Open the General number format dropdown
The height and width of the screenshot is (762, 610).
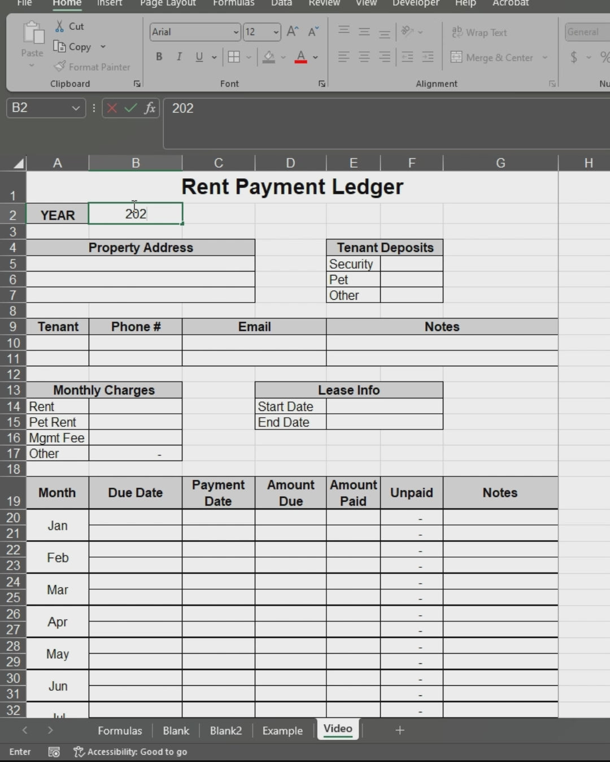pos(587,32)
